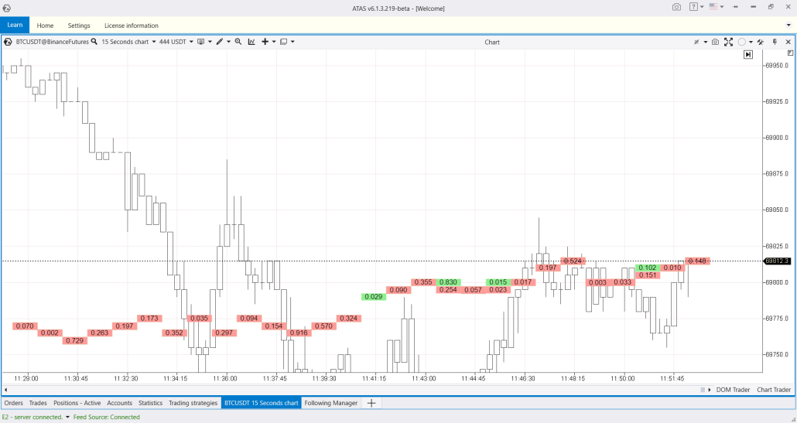This screenshot has width=797, height=423.
Task: Click the Feed Source: Connected status text
Action: coord(106,417)
